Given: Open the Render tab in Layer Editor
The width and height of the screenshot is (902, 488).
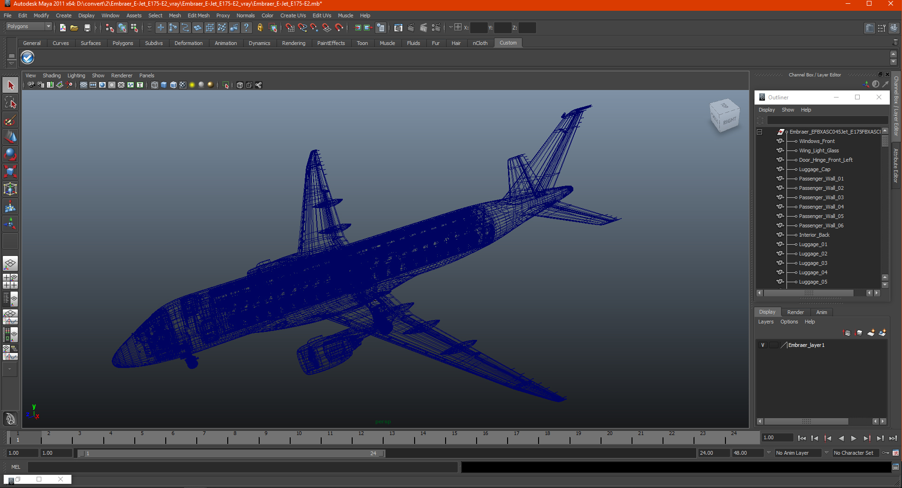Looking at the screenshot, I should (795, 312).
